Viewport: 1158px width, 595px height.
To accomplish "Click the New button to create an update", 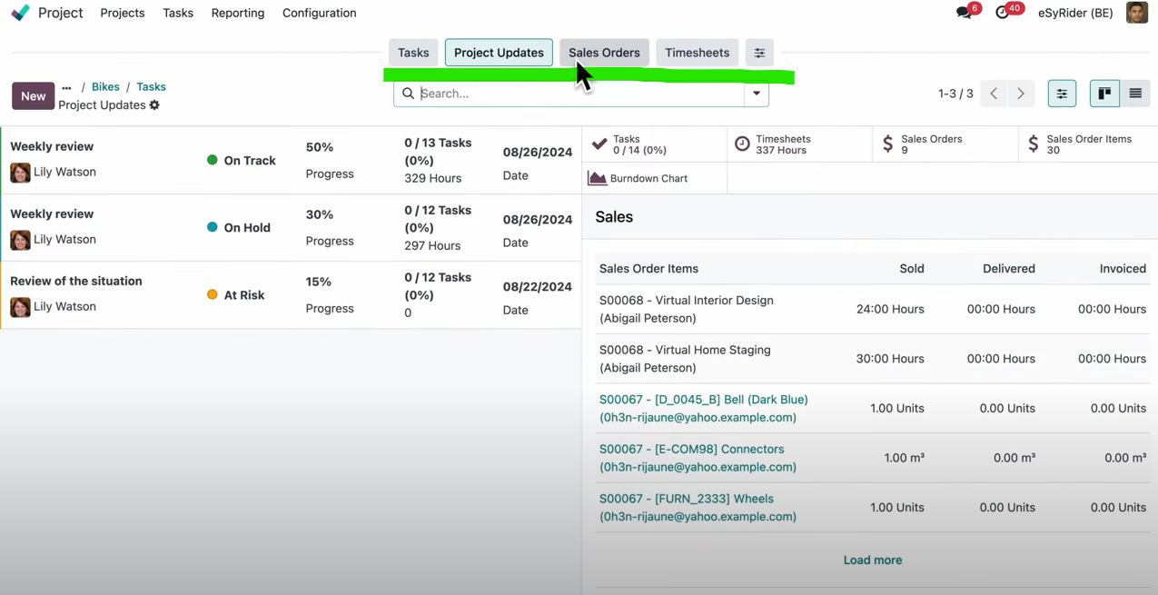I will [33, 95].
